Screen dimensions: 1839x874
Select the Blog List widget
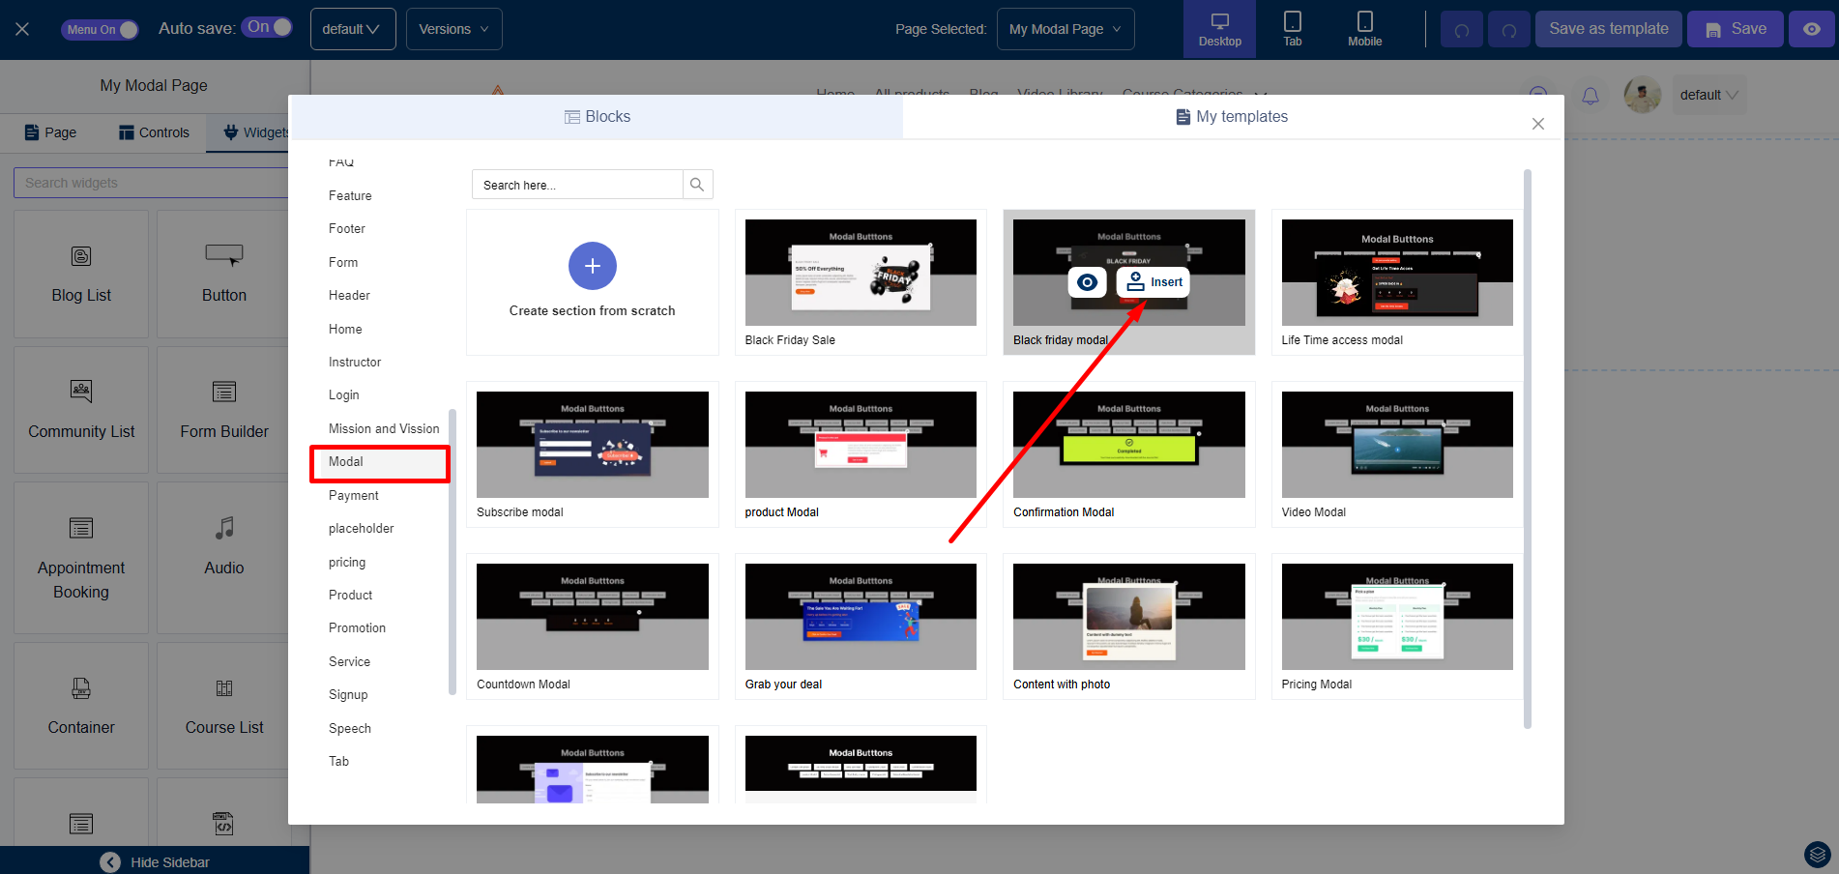tap(81, 275)
